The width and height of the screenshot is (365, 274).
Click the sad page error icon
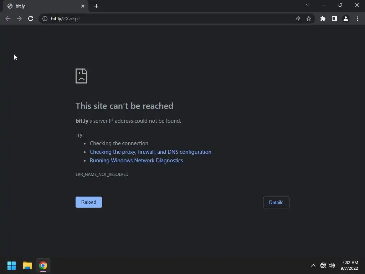click(x=82, y=76)
